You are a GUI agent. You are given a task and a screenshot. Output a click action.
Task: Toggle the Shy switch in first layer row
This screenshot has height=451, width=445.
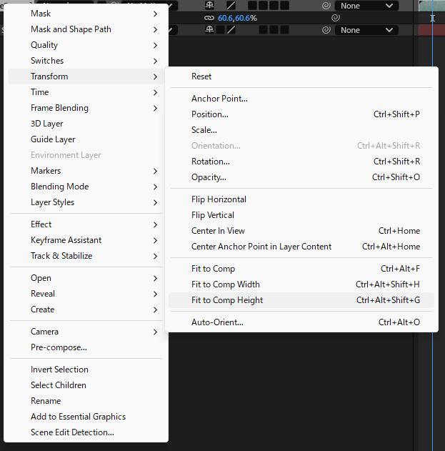(209, 5)
